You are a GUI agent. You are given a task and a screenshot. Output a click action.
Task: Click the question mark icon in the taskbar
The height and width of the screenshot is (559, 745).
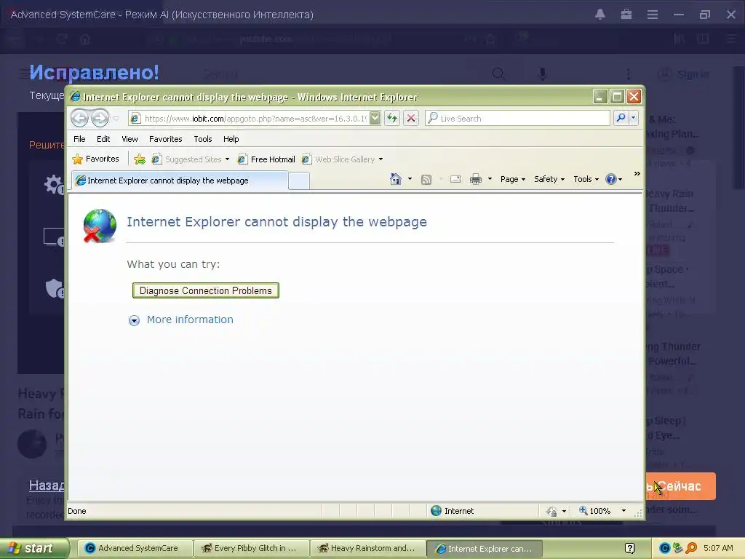629,549
